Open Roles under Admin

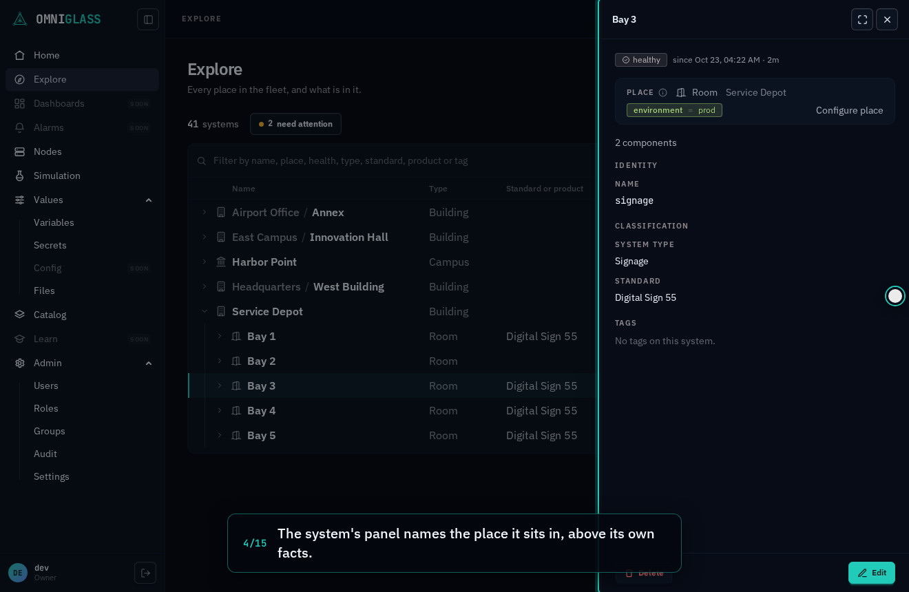tap(46, 408)
